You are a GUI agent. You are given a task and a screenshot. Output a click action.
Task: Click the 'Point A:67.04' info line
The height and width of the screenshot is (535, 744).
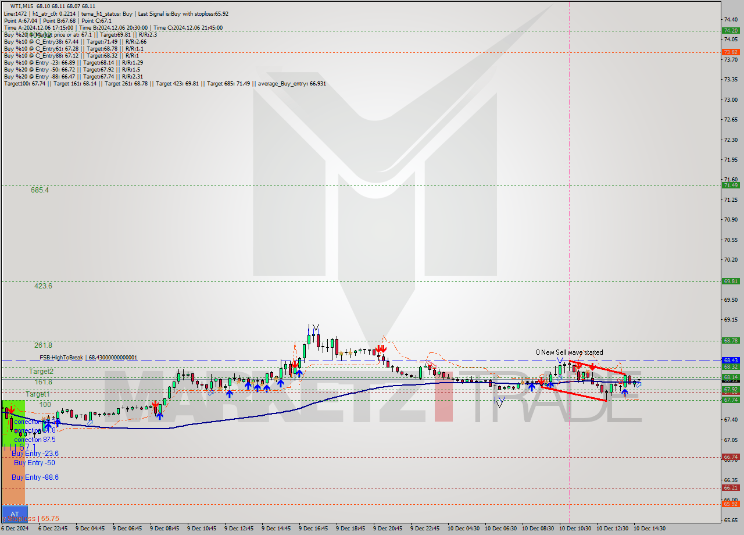pos(59,20)
